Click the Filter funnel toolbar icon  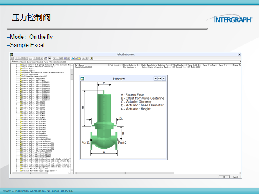(54, 58)
